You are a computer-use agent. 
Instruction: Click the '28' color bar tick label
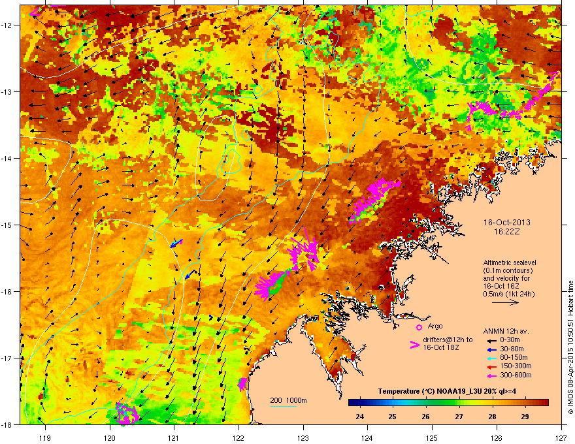click(492, 417)
